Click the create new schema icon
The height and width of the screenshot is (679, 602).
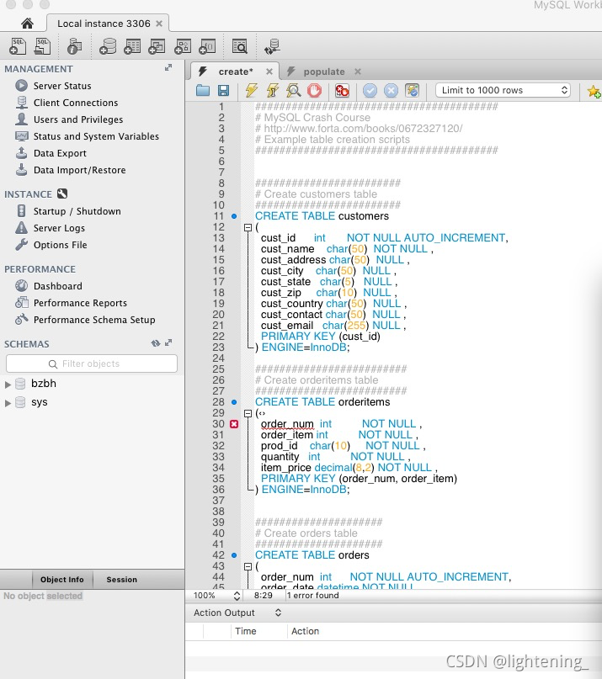108,46
